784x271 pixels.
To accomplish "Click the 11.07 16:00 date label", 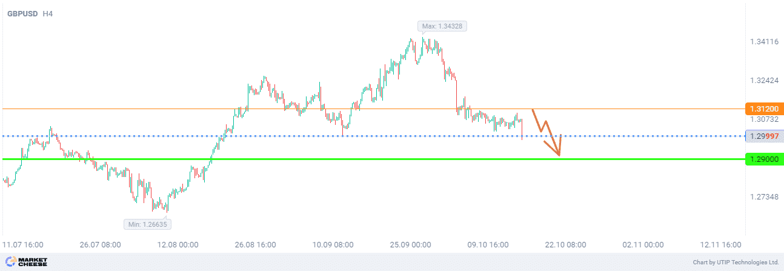I will [x=23, y=245].
